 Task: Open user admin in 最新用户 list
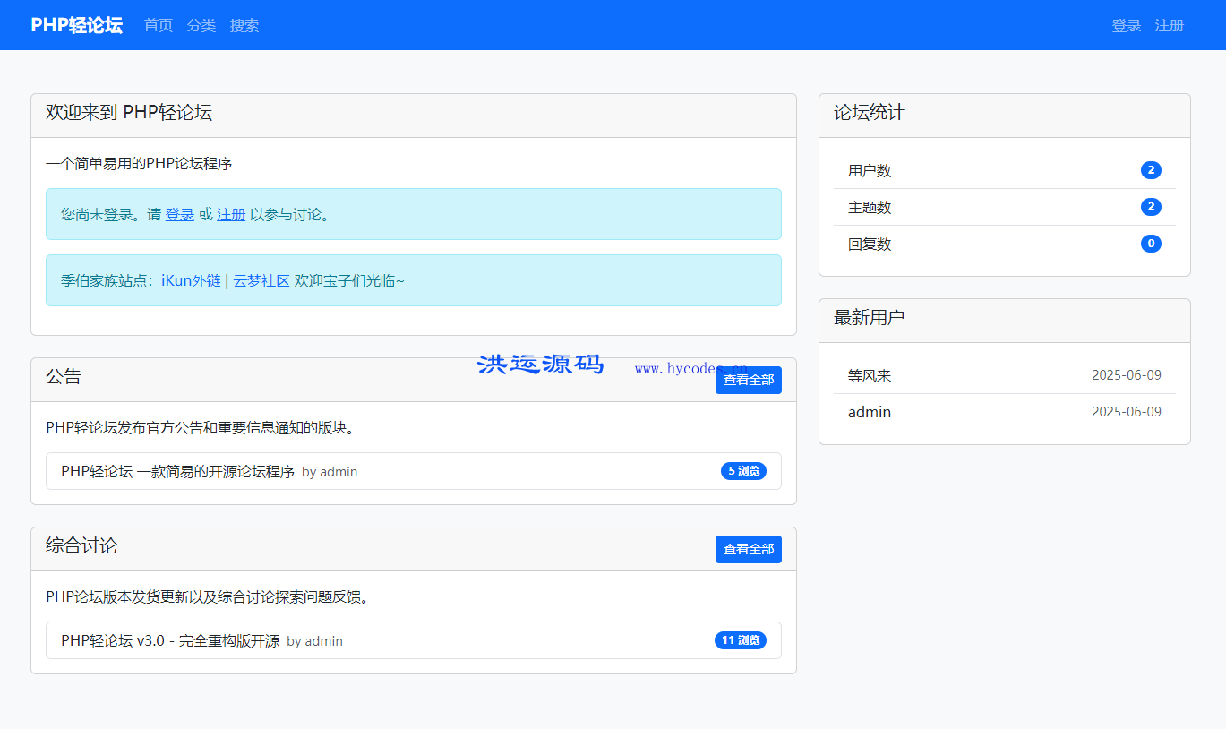tap(870, 412)
